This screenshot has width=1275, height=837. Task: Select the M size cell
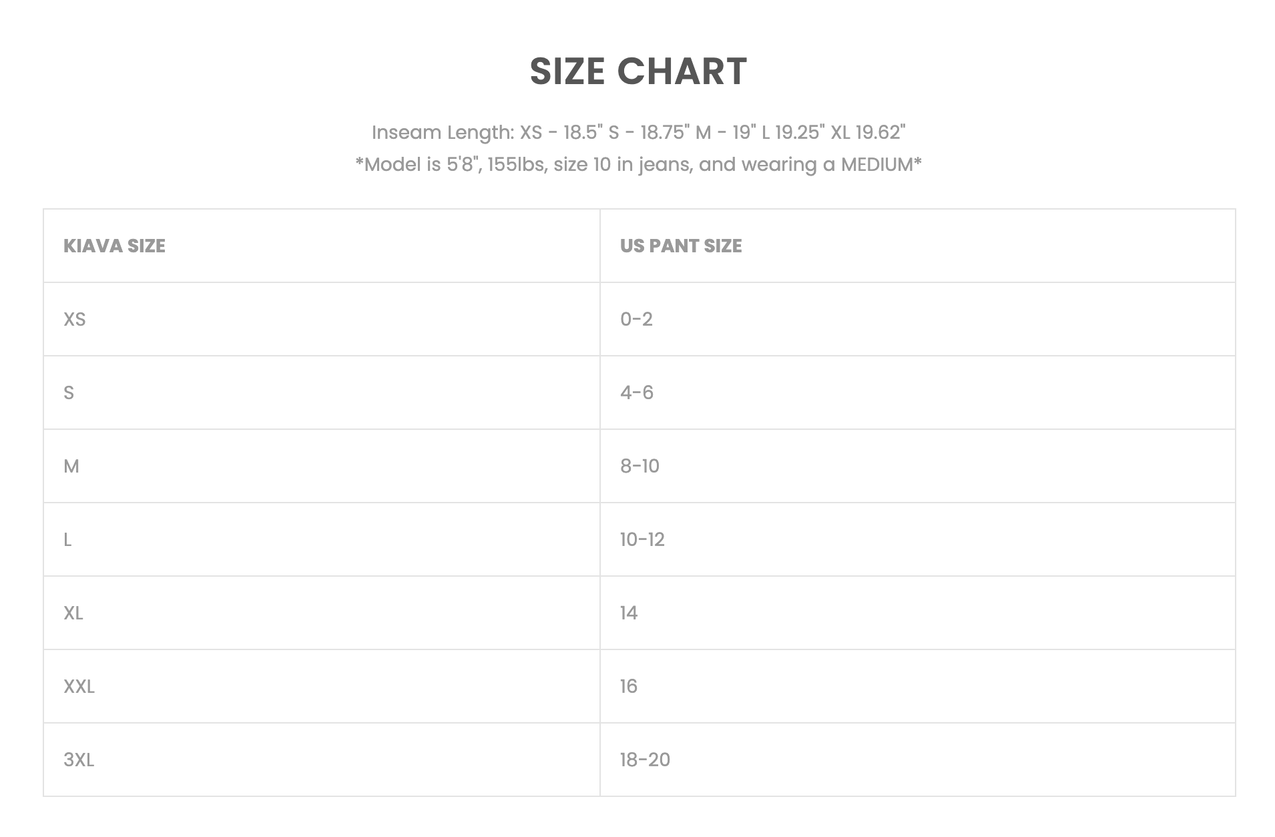pos(71,466)
